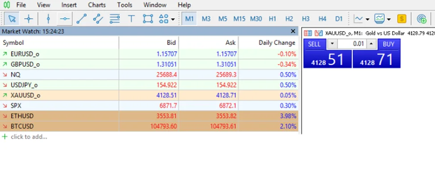Click the SELL 4128.51 button
The width and height of the screenshot is (435, 169).
pos(327,53)
